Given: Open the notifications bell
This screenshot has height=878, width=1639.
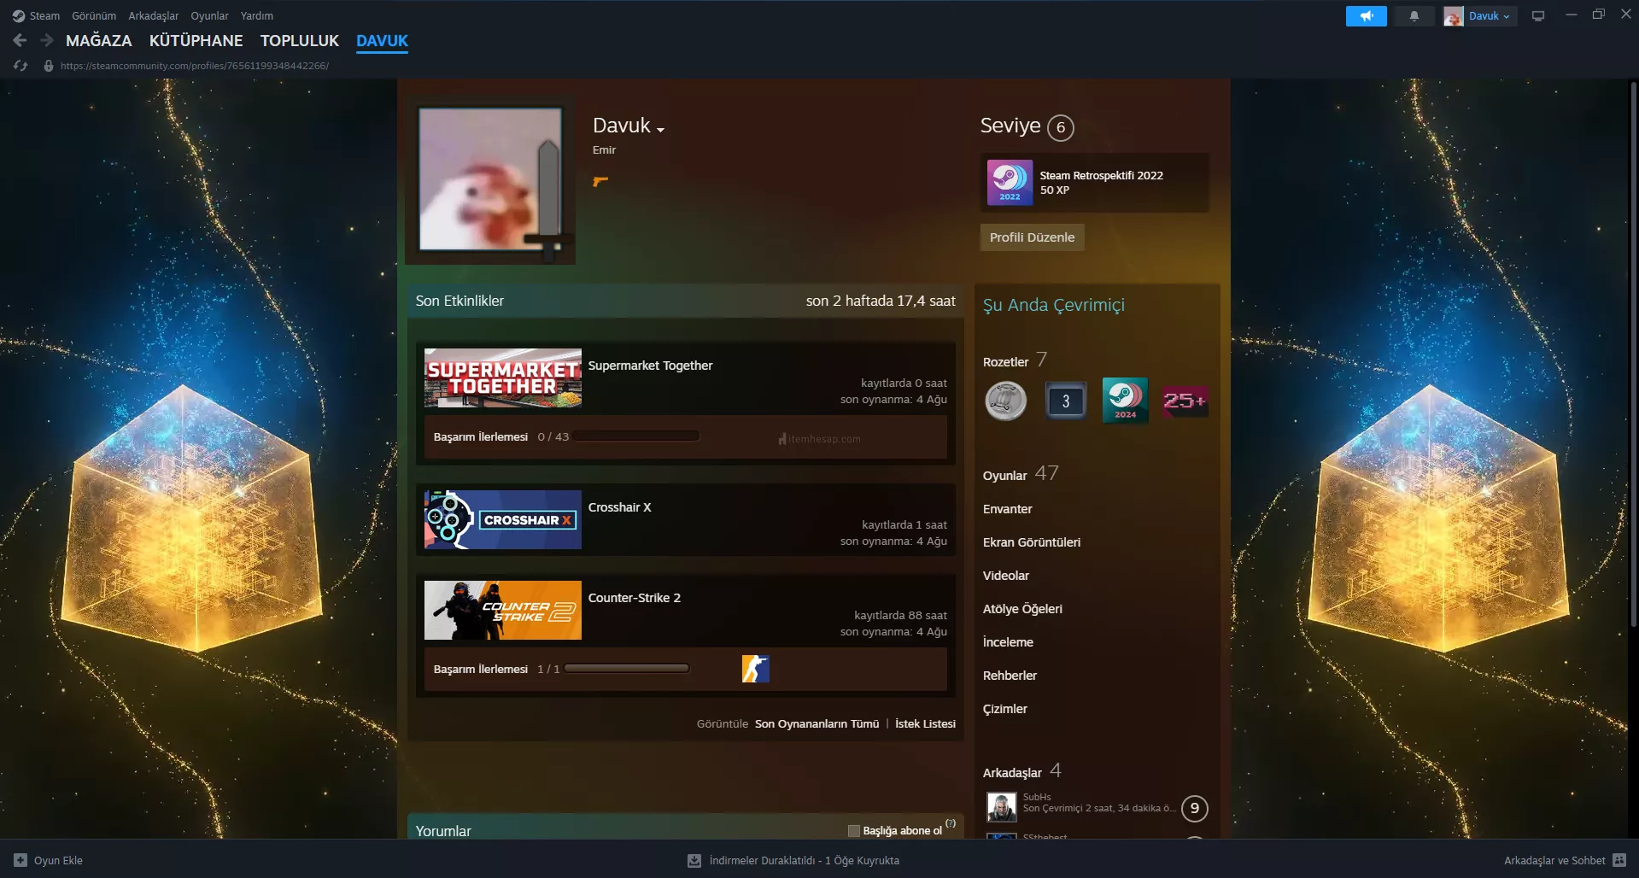Looking at the screenshot, I should tap(1414, 16).
